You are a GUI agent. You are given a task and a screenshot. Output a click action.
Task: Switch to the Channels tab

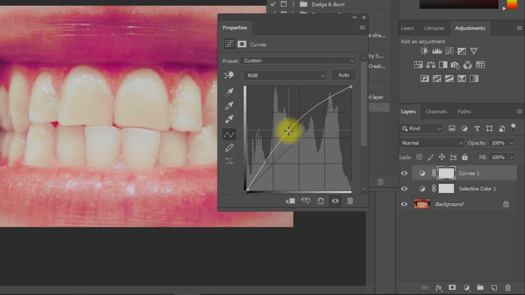[436, 111]
